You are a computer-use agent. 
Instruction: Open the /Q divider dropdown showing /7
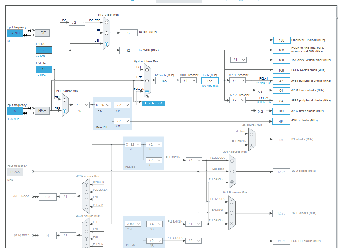pos(122,122)
